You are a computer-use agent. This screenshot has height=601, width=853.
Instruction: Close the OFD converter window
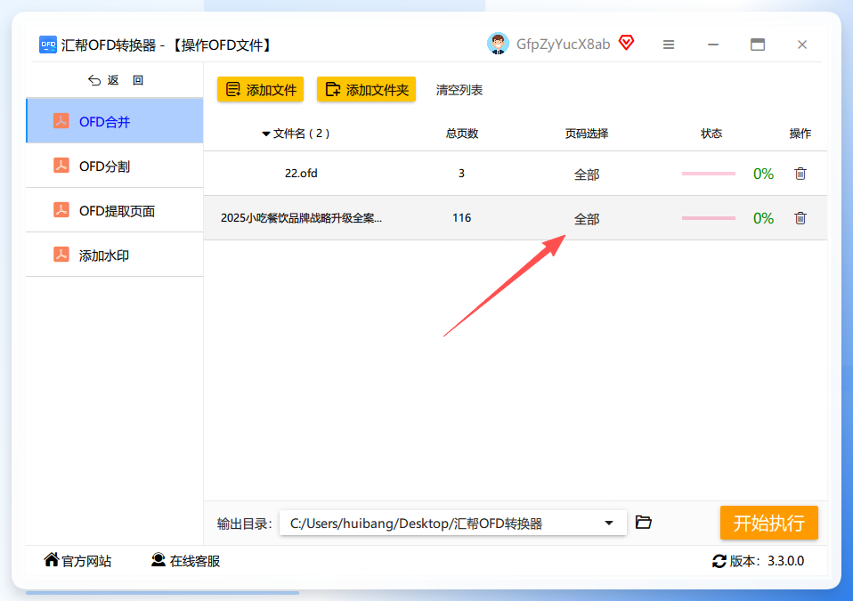pos(802,45)
